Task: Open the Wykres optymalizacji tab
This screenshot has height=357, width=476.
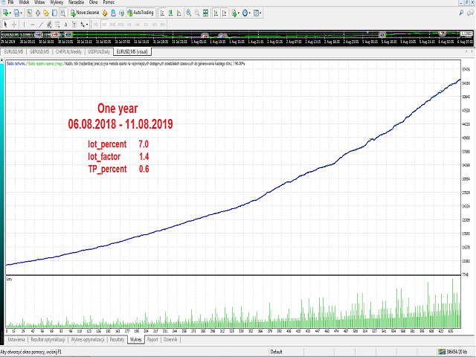Action: click(88, 339)
